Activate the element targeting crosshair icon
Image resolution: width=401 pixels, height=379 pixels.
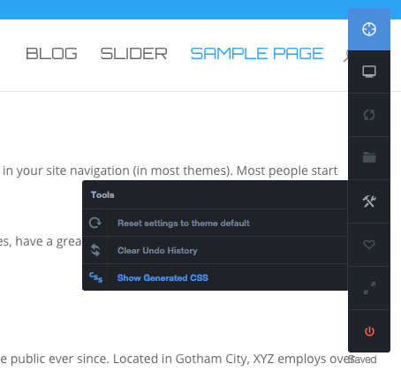pos(369,29)
